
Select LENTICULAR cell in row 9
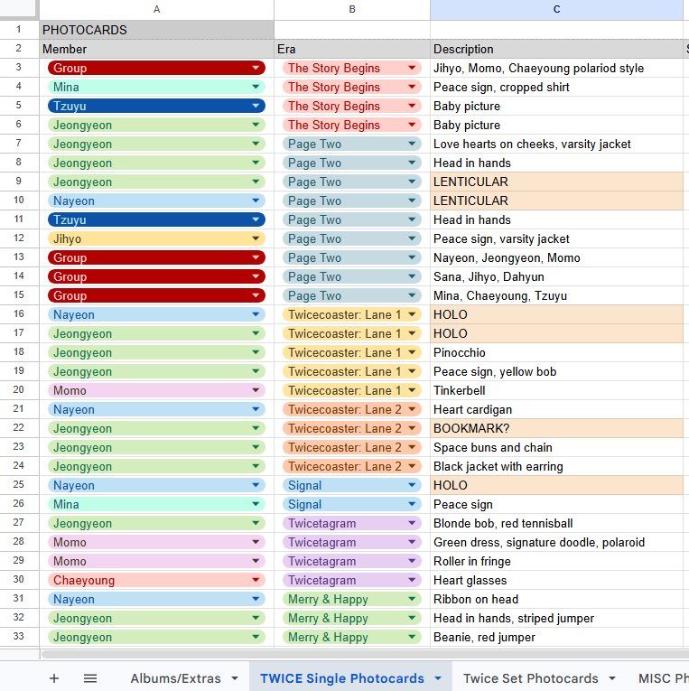pyautogui.click(x=556, y=182)
